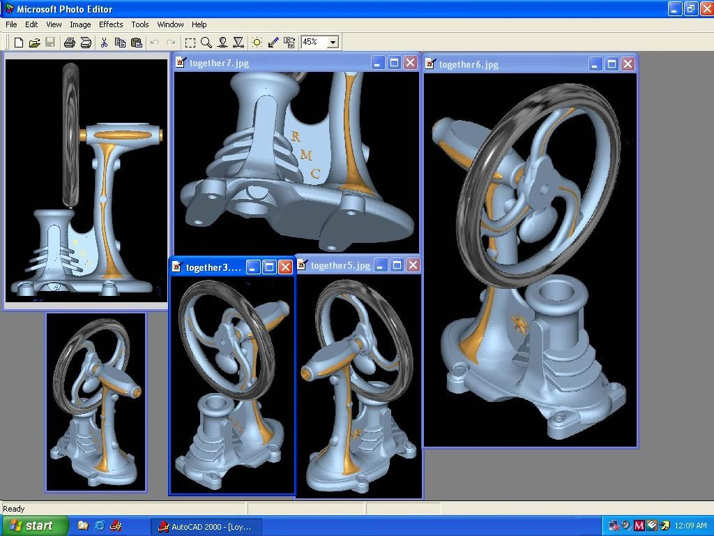Viewport: 714px width, 536px height.
Task: Expand the 45% zoom dropdown arrow
Action: 333,43
